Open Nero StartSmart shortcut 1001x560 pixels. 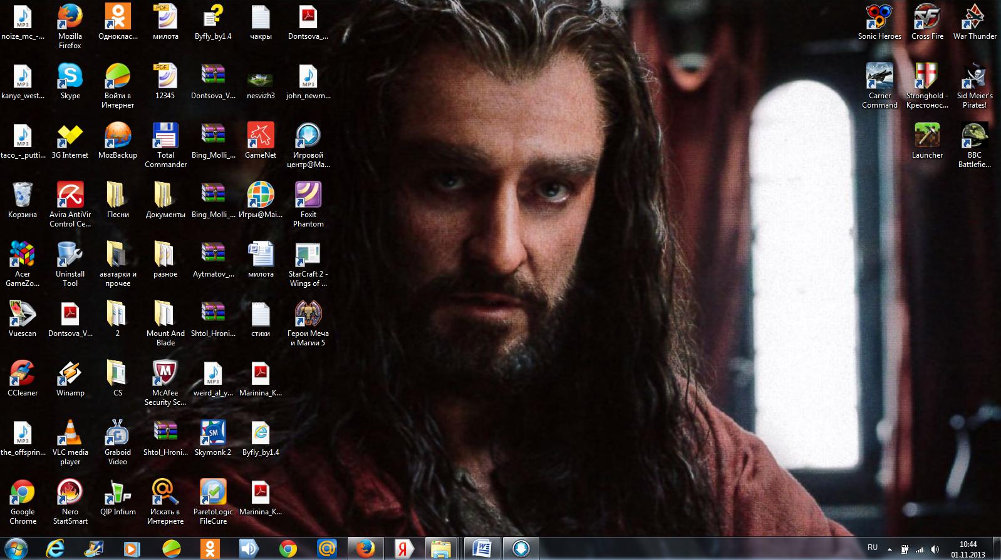(70, 502)
